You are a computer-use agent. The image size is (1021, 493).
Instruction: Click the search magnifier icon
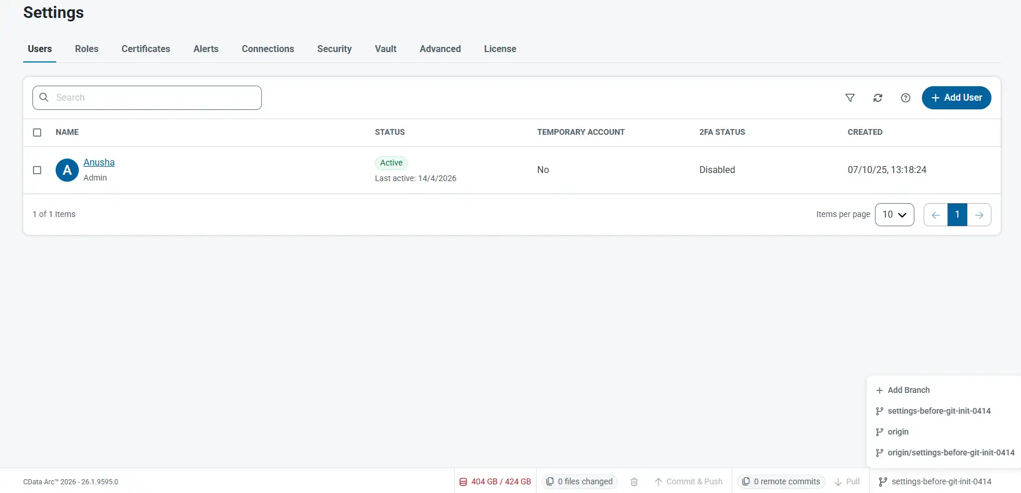tap(44, 97)
